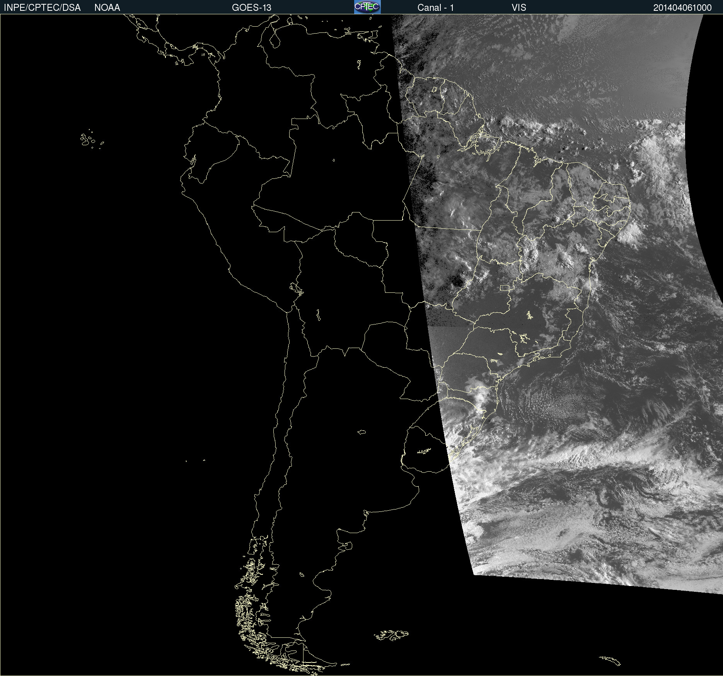Click the CPTEC logo in header
This screenshot has height=676, width=723.
point(367,7)
